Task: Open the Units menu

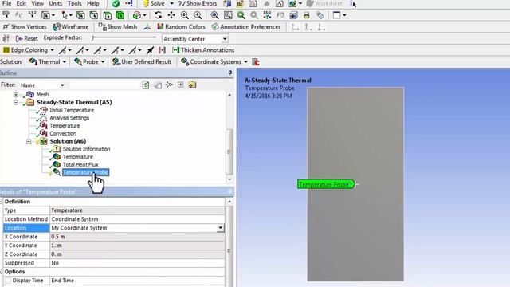Action: tap(55, 3)
